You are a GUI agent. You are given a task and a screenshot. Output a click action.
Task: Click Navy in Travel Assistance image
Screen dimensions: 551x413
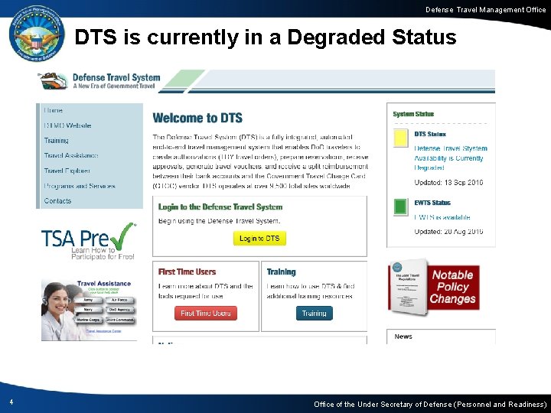point(88,310)
